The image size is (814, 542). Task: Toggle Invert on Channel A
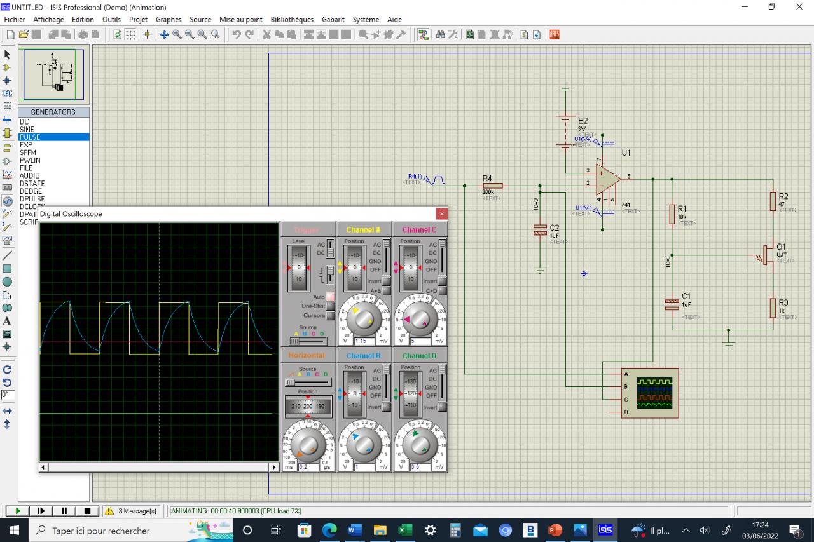tap(386, 281)
